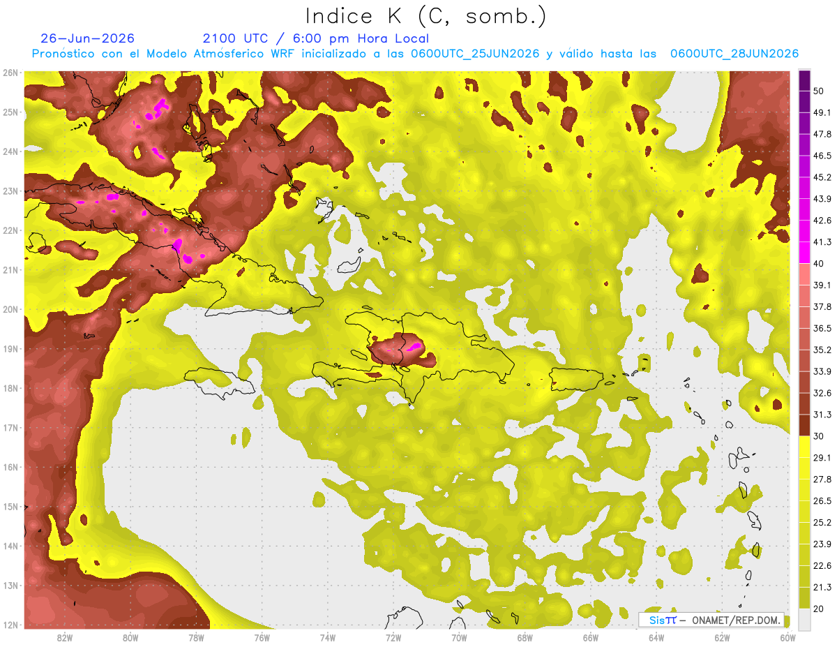Click the colorbar value label 30
The height and width of the screenshot is (647, 837).
[x=819, y=436]
